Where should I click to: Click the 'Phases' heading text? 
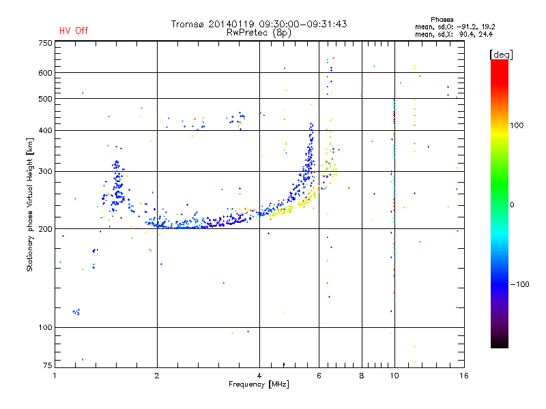442,20
